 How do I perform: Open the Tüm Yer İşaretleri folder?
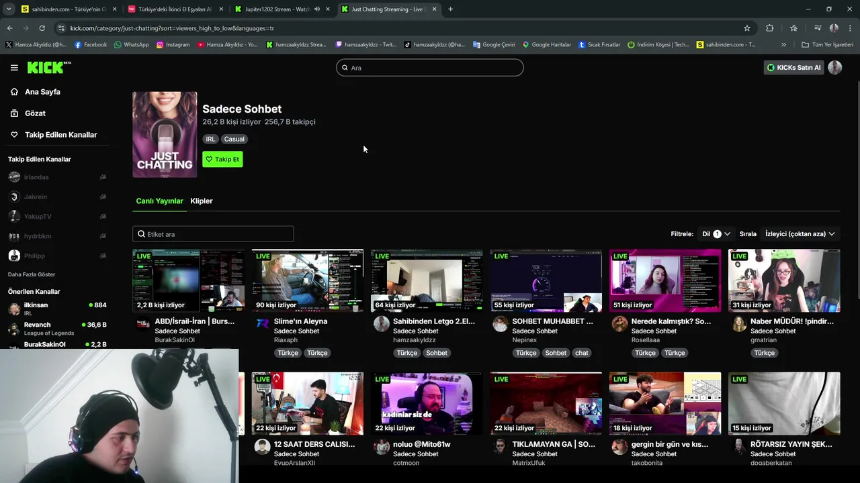pyautogui.click(x=828, y=45)
